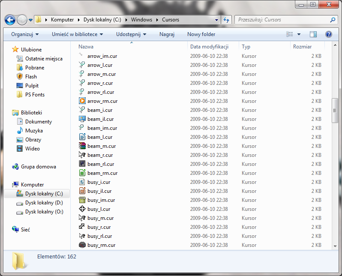Click the resize arrow icon of busy_r.cur
This screenshot has width=342, height=276.
[x=82, y=227]
